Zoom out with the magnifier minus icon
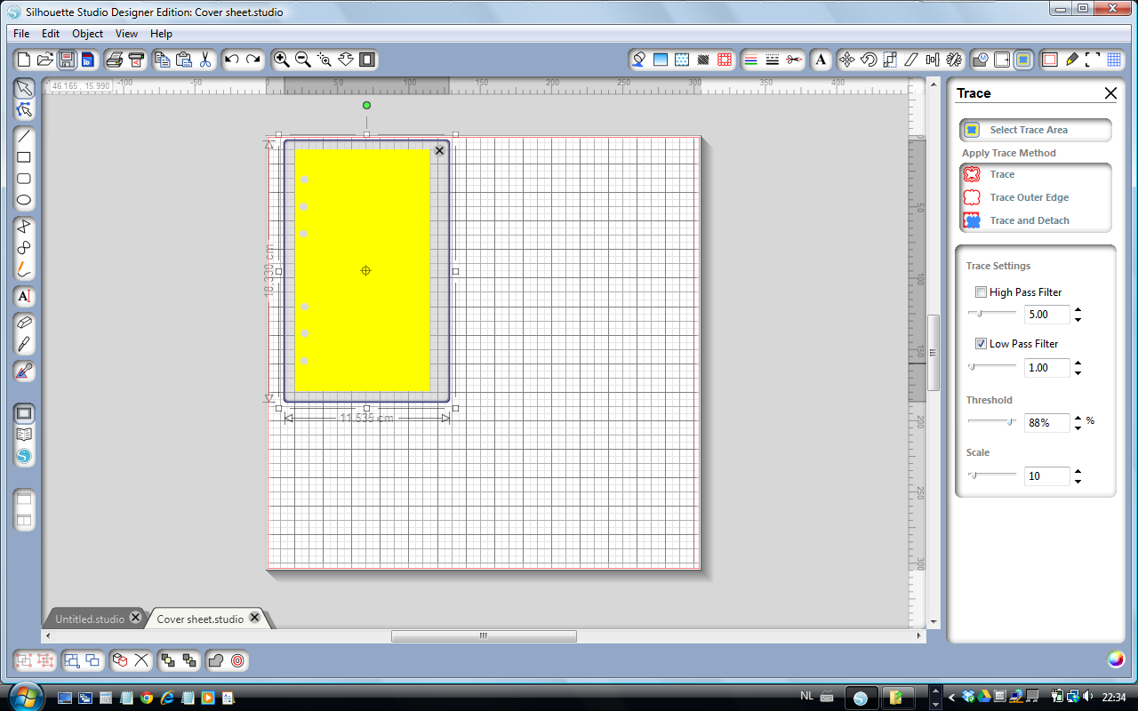 [x=302, y=60]
